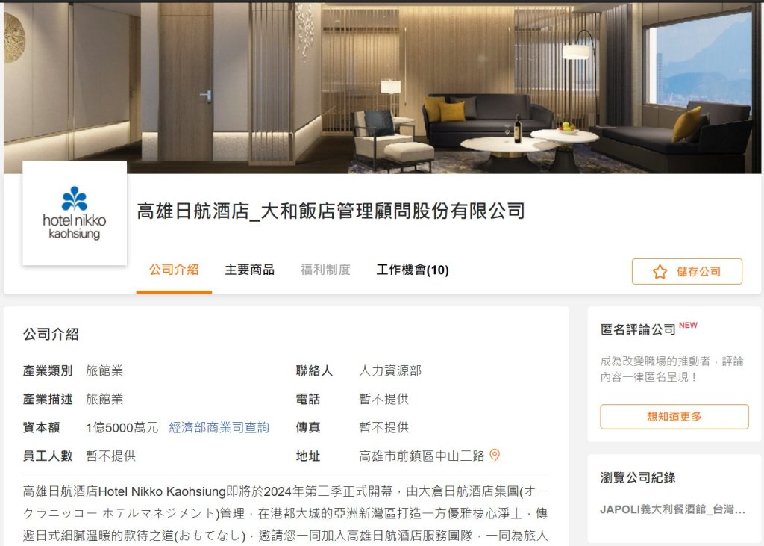This screenshot has height=546, width=764.
Task: Click the red NEW badge
Action: click(x=688, y=326)
